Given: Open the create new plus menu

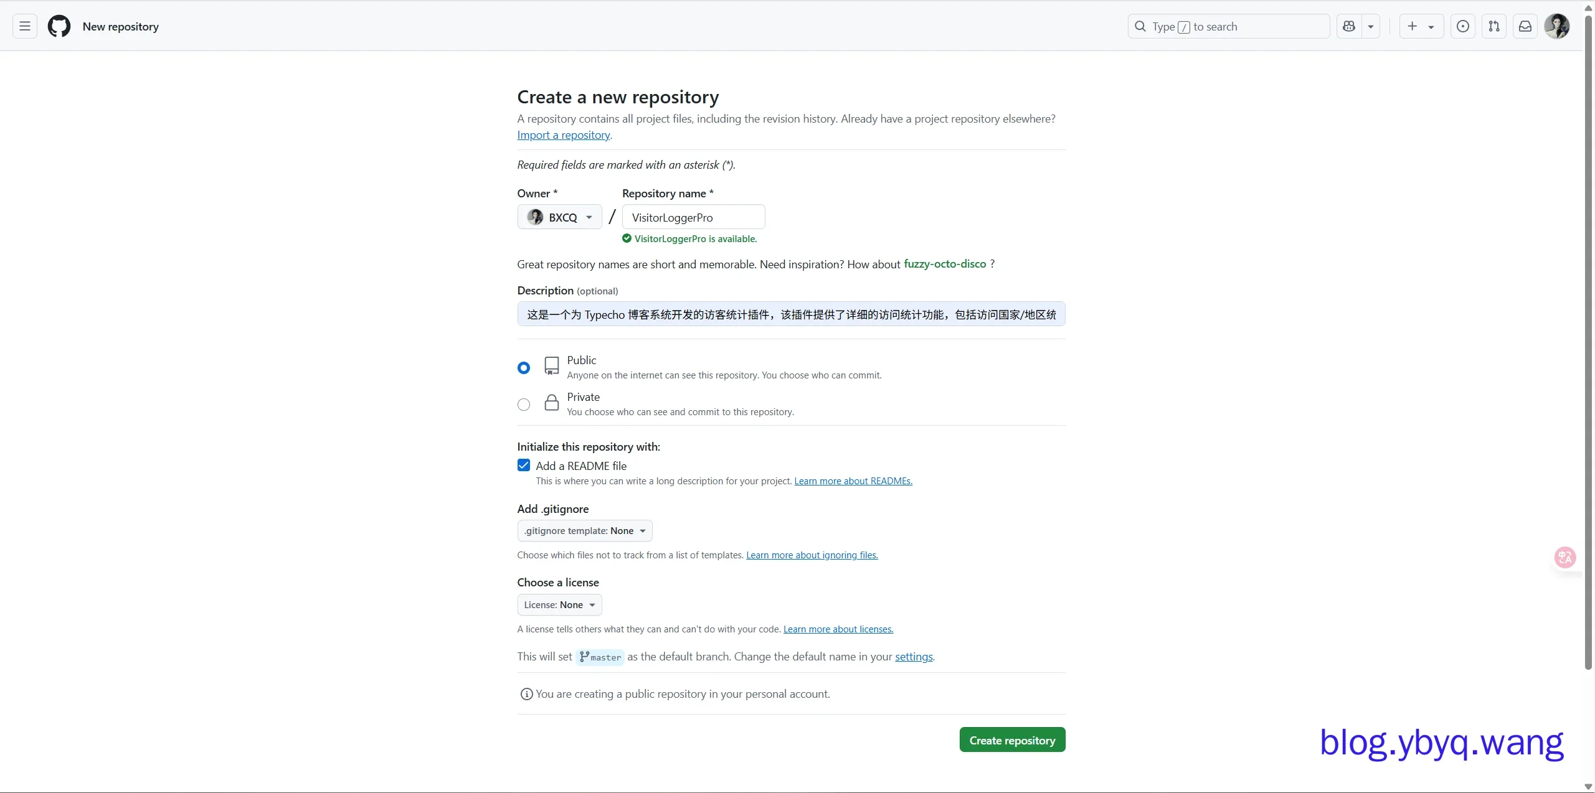Looking at the screenshot, I should tap(1421, 26).
